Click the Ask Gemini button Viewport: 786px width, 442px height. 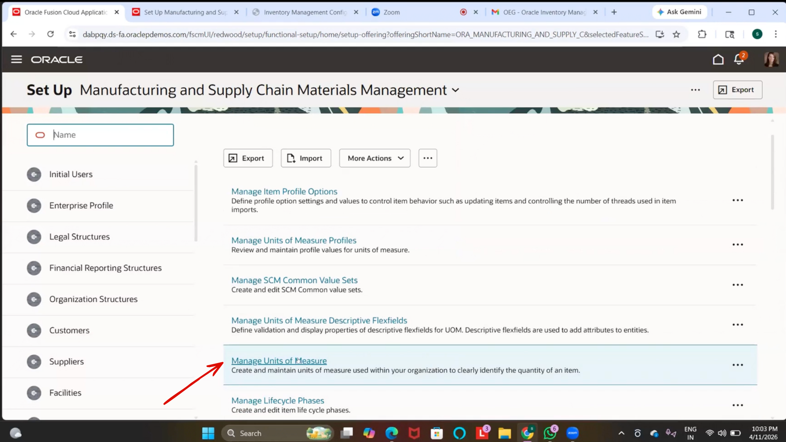(x=680, y=12)
